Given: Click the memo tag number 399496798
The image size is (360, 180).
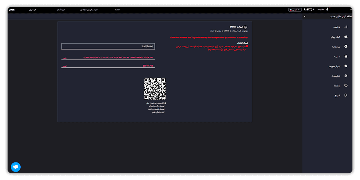Looking at the screenshot, I should 148,66.
